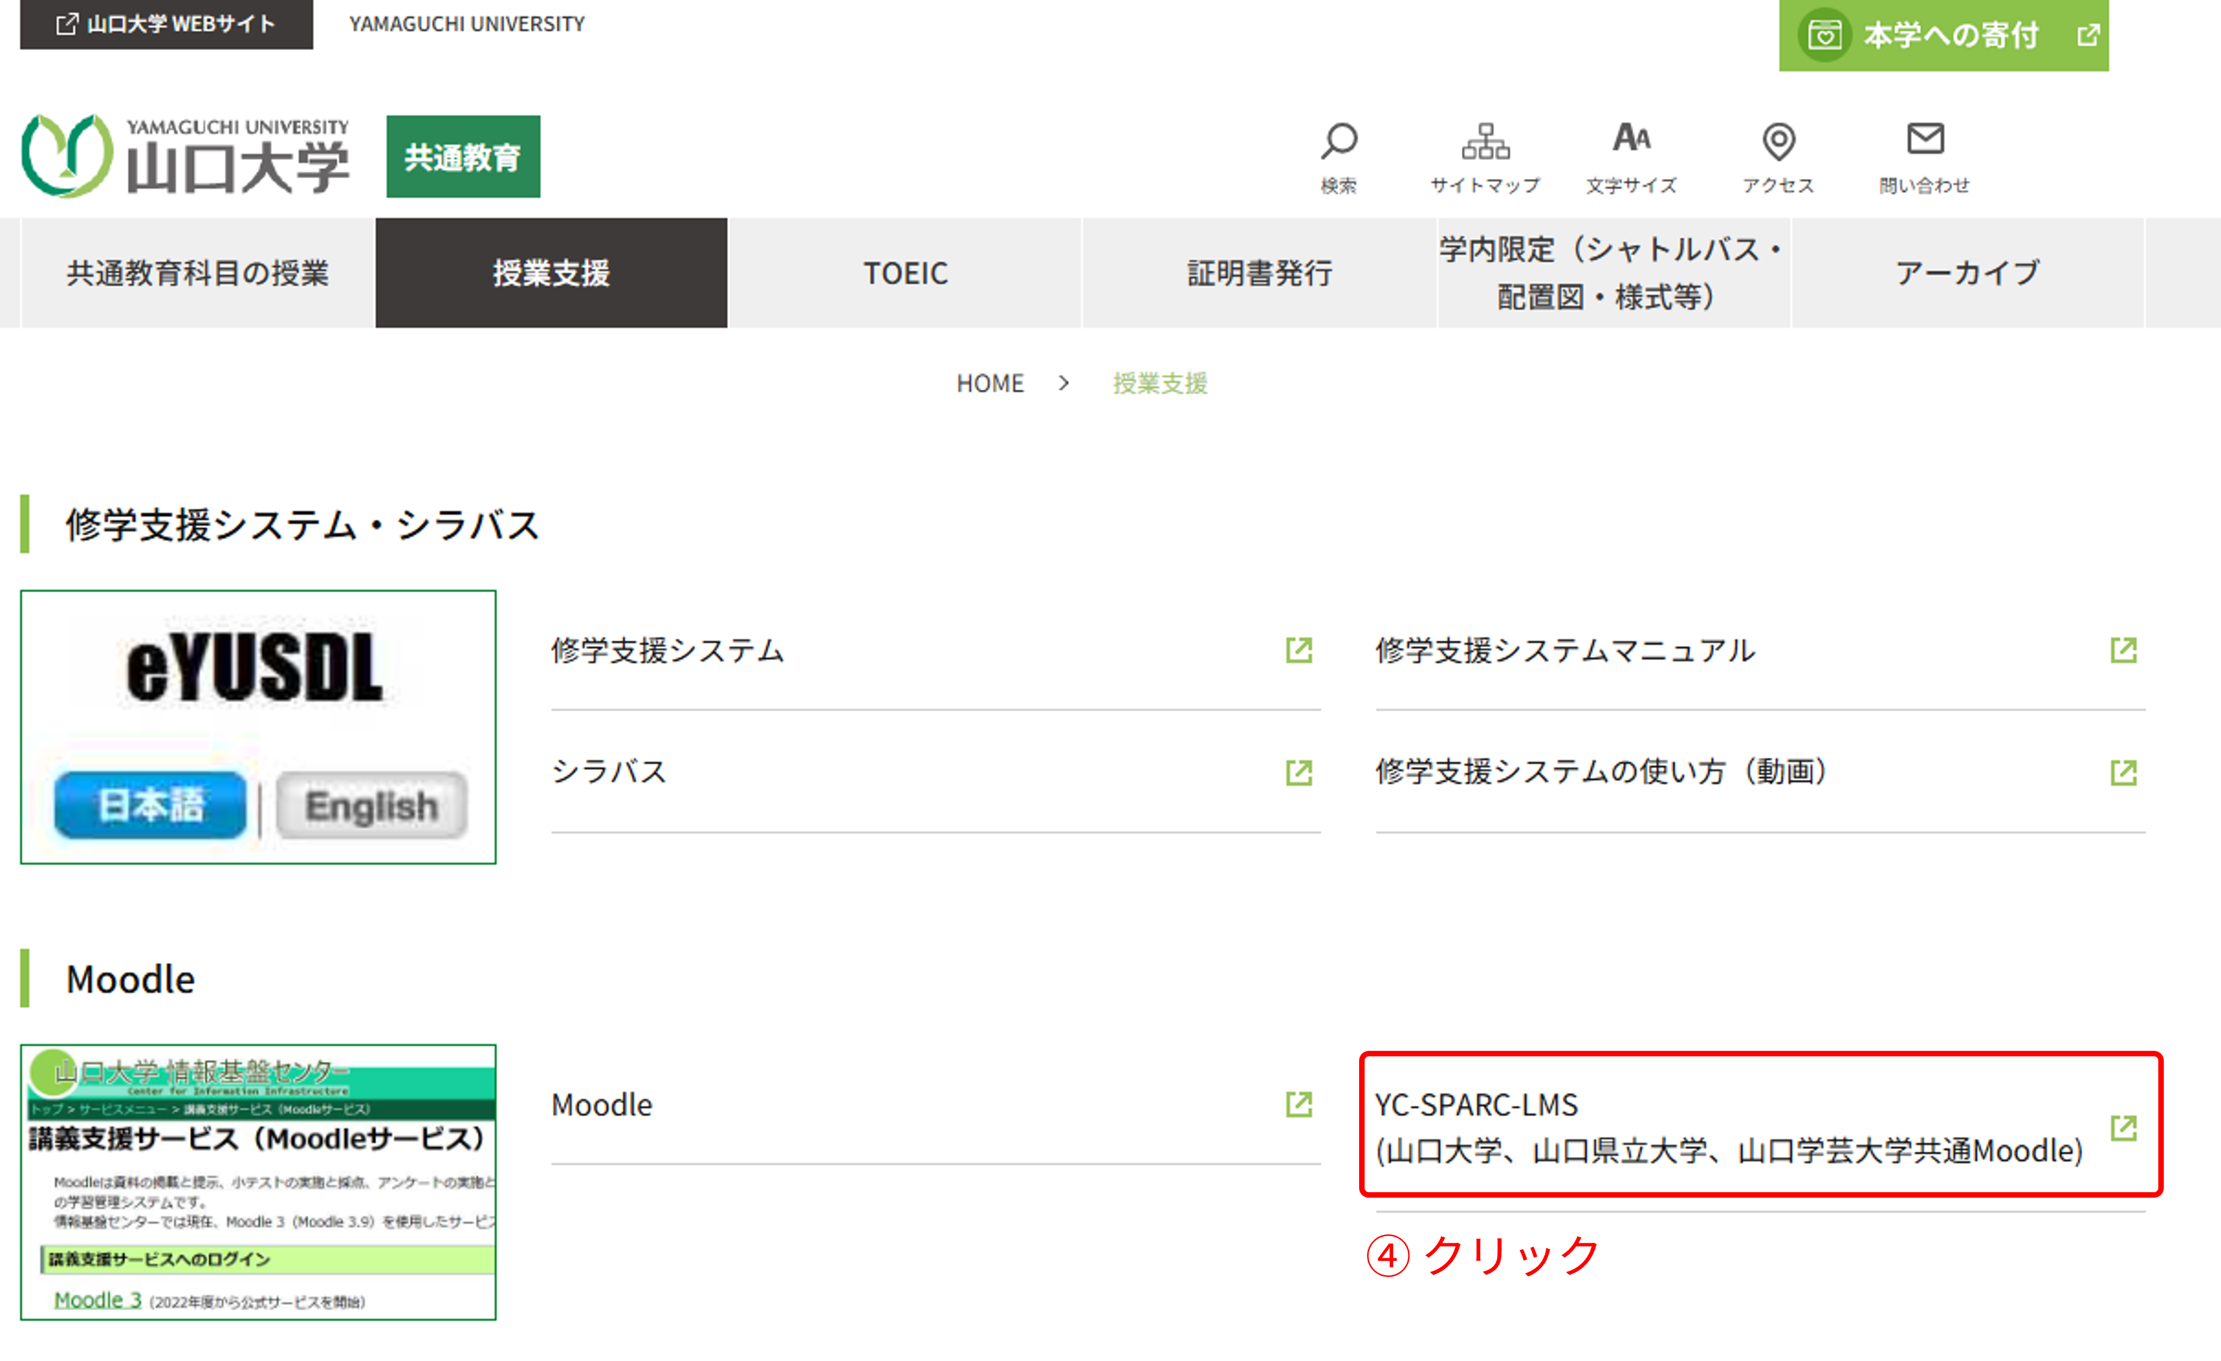Click external link icon beside 本学への寄付
2221x1361 pixels.
click(2088, 35)
